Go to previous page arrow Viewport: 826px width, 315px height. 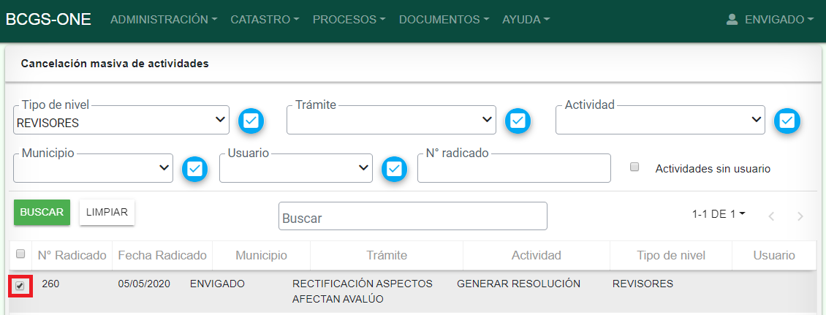point(771,216)
